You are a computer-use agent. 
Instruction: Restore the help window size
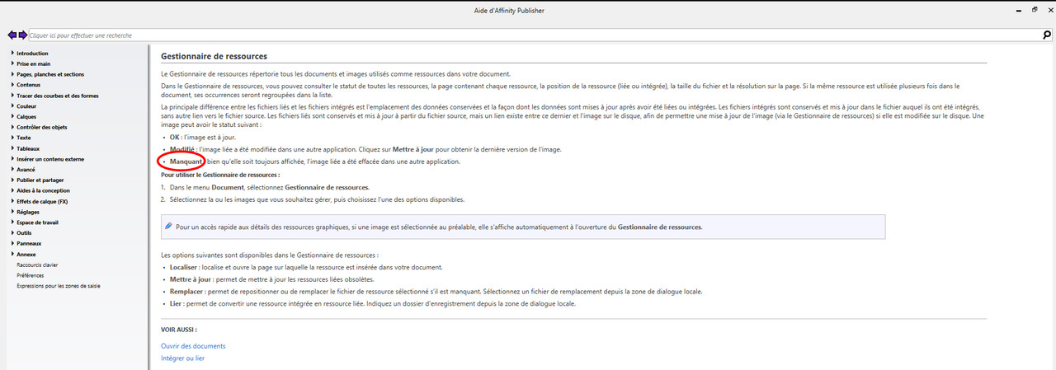point(1035,9)
